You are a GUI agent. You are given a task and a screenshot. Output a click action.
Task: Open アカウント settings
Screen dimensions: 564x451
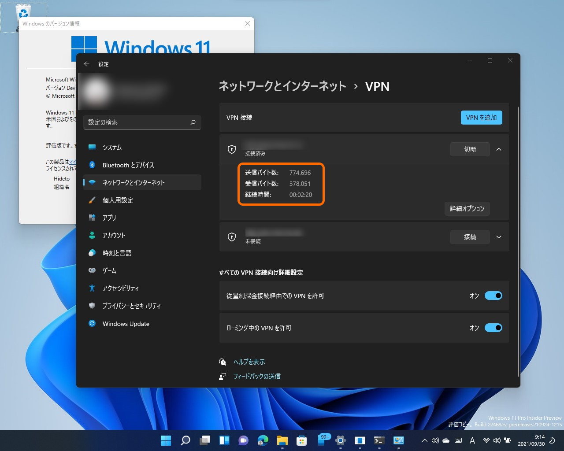pos(114,235)
